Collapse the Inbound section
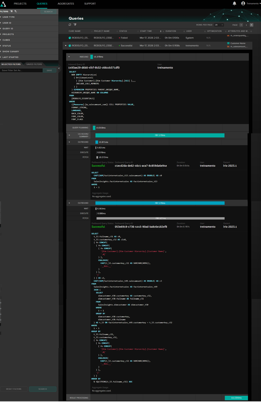 69,57
